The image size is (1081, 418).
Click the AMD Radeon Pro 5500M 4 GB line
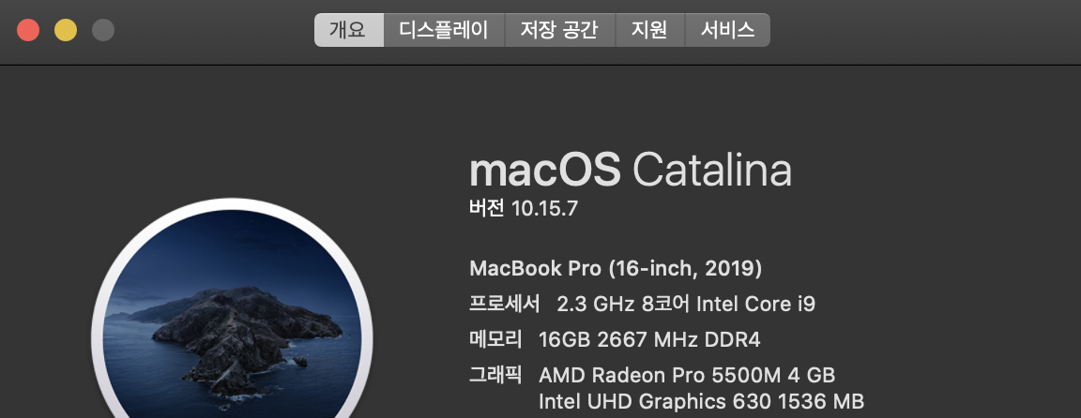click(x=687, y=375)
